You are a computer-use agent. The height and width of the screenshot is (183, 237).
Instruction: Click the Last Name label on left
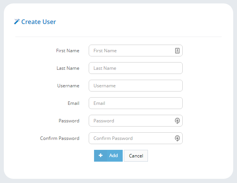coord(68,68)
